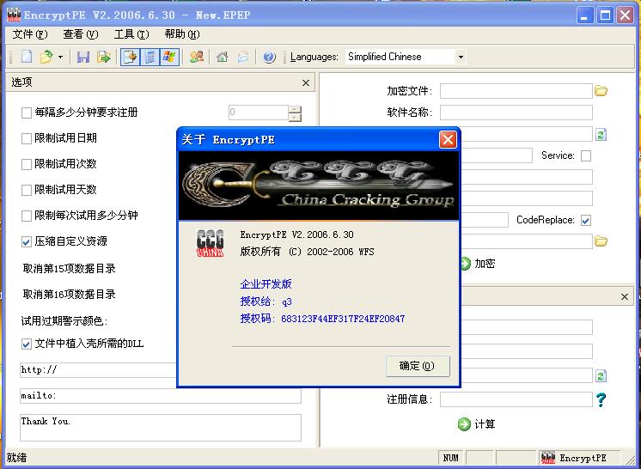The image size is (641, 469).
Task: Enable 限制试用次数 checkbox
Action: click(27, 164)
